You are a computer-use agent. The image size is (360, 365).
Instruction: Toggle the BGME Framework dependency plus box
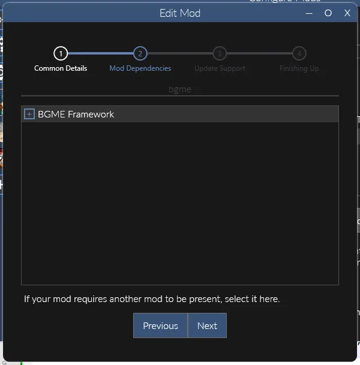point(29,114)
